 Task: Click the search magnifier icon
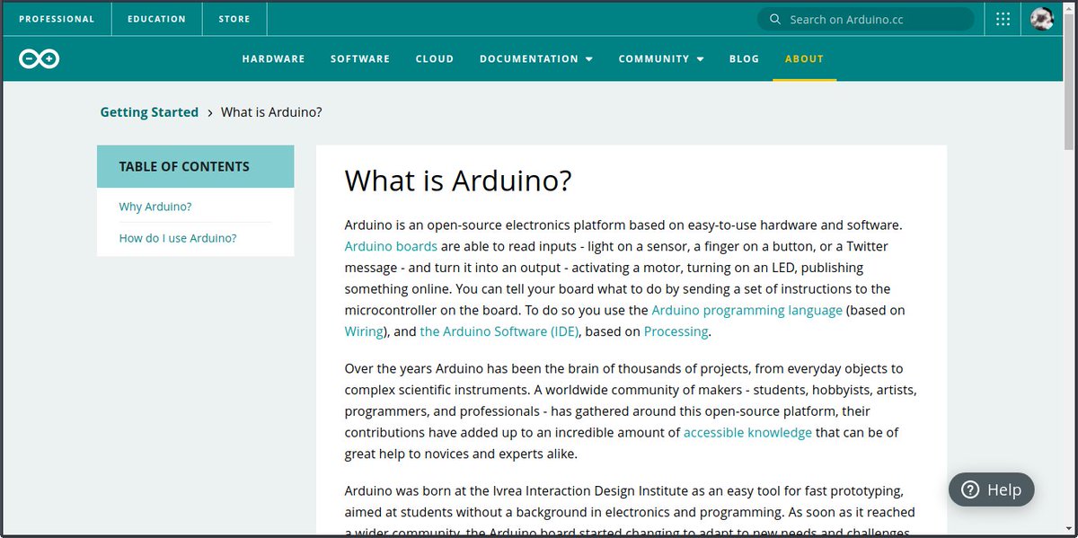774,19
